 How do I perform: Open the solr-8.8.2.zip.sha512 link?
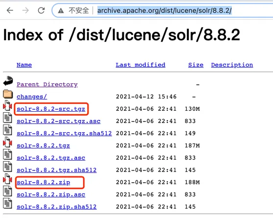point(57,207)
